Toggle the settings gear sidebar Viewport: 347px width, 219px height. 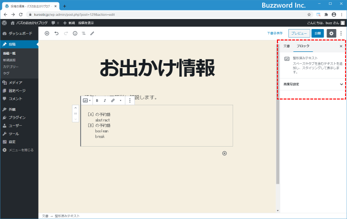pyautogui.click(x=331, y=33)
